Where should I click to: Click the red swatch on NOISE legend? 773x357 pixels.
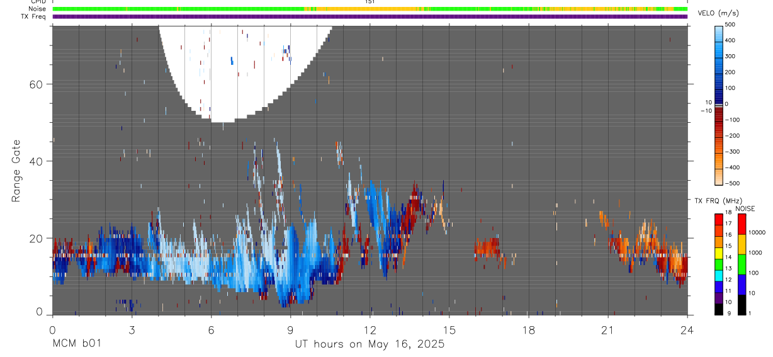pyautogui.click(x=742, y=224)
